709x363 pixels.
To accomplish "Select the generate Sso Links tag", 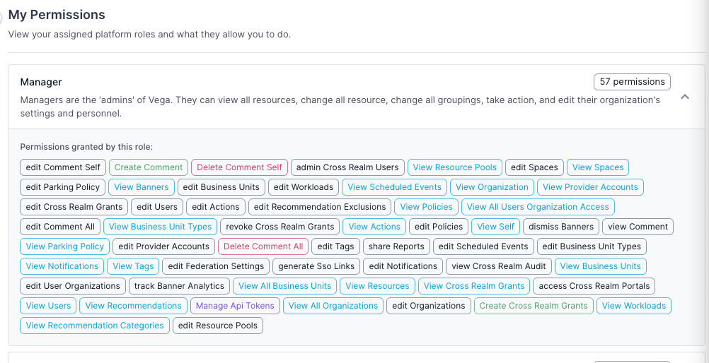I will click(316, 266).
